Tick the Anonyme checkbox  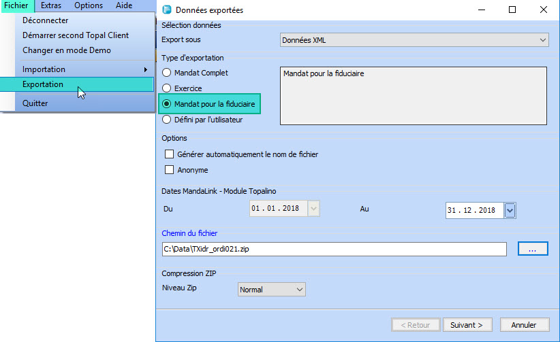170,170
